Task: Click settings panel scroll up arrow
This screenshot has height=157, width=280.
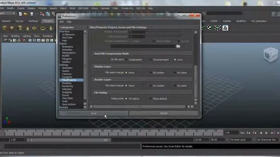Action: click(x=196, y=32)
